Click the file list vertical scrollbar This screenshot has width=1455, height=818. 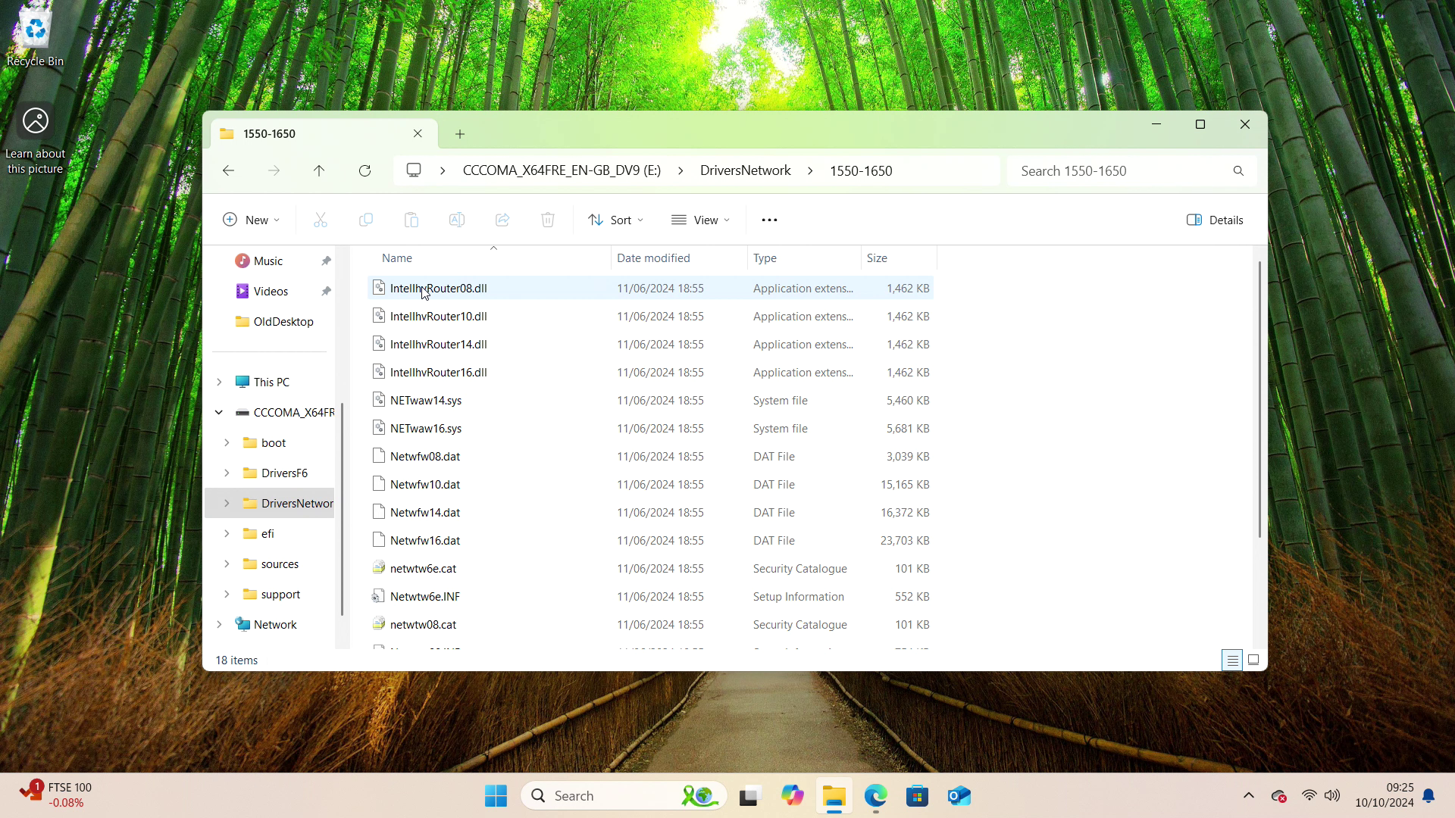1259,399
